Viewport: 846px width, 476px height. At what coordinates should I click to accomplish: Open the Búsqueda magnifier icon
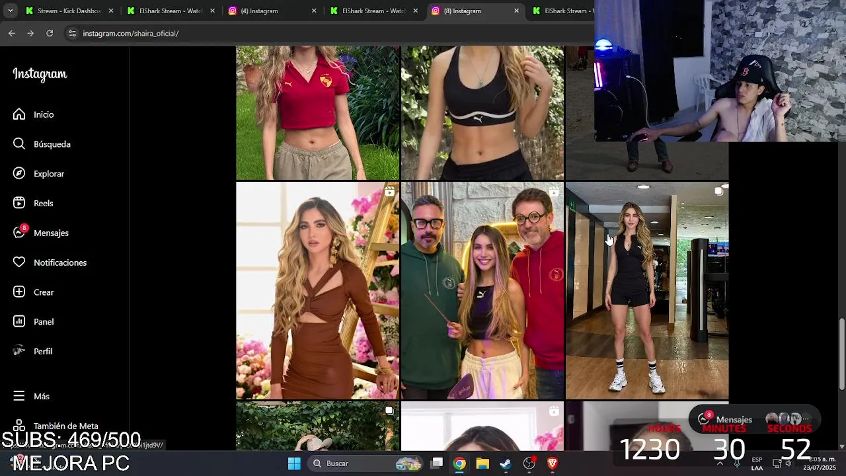[19, 144]
